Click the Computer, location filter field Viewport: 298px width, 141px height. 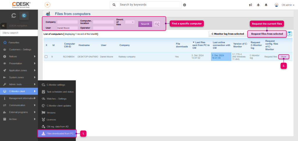103,22
